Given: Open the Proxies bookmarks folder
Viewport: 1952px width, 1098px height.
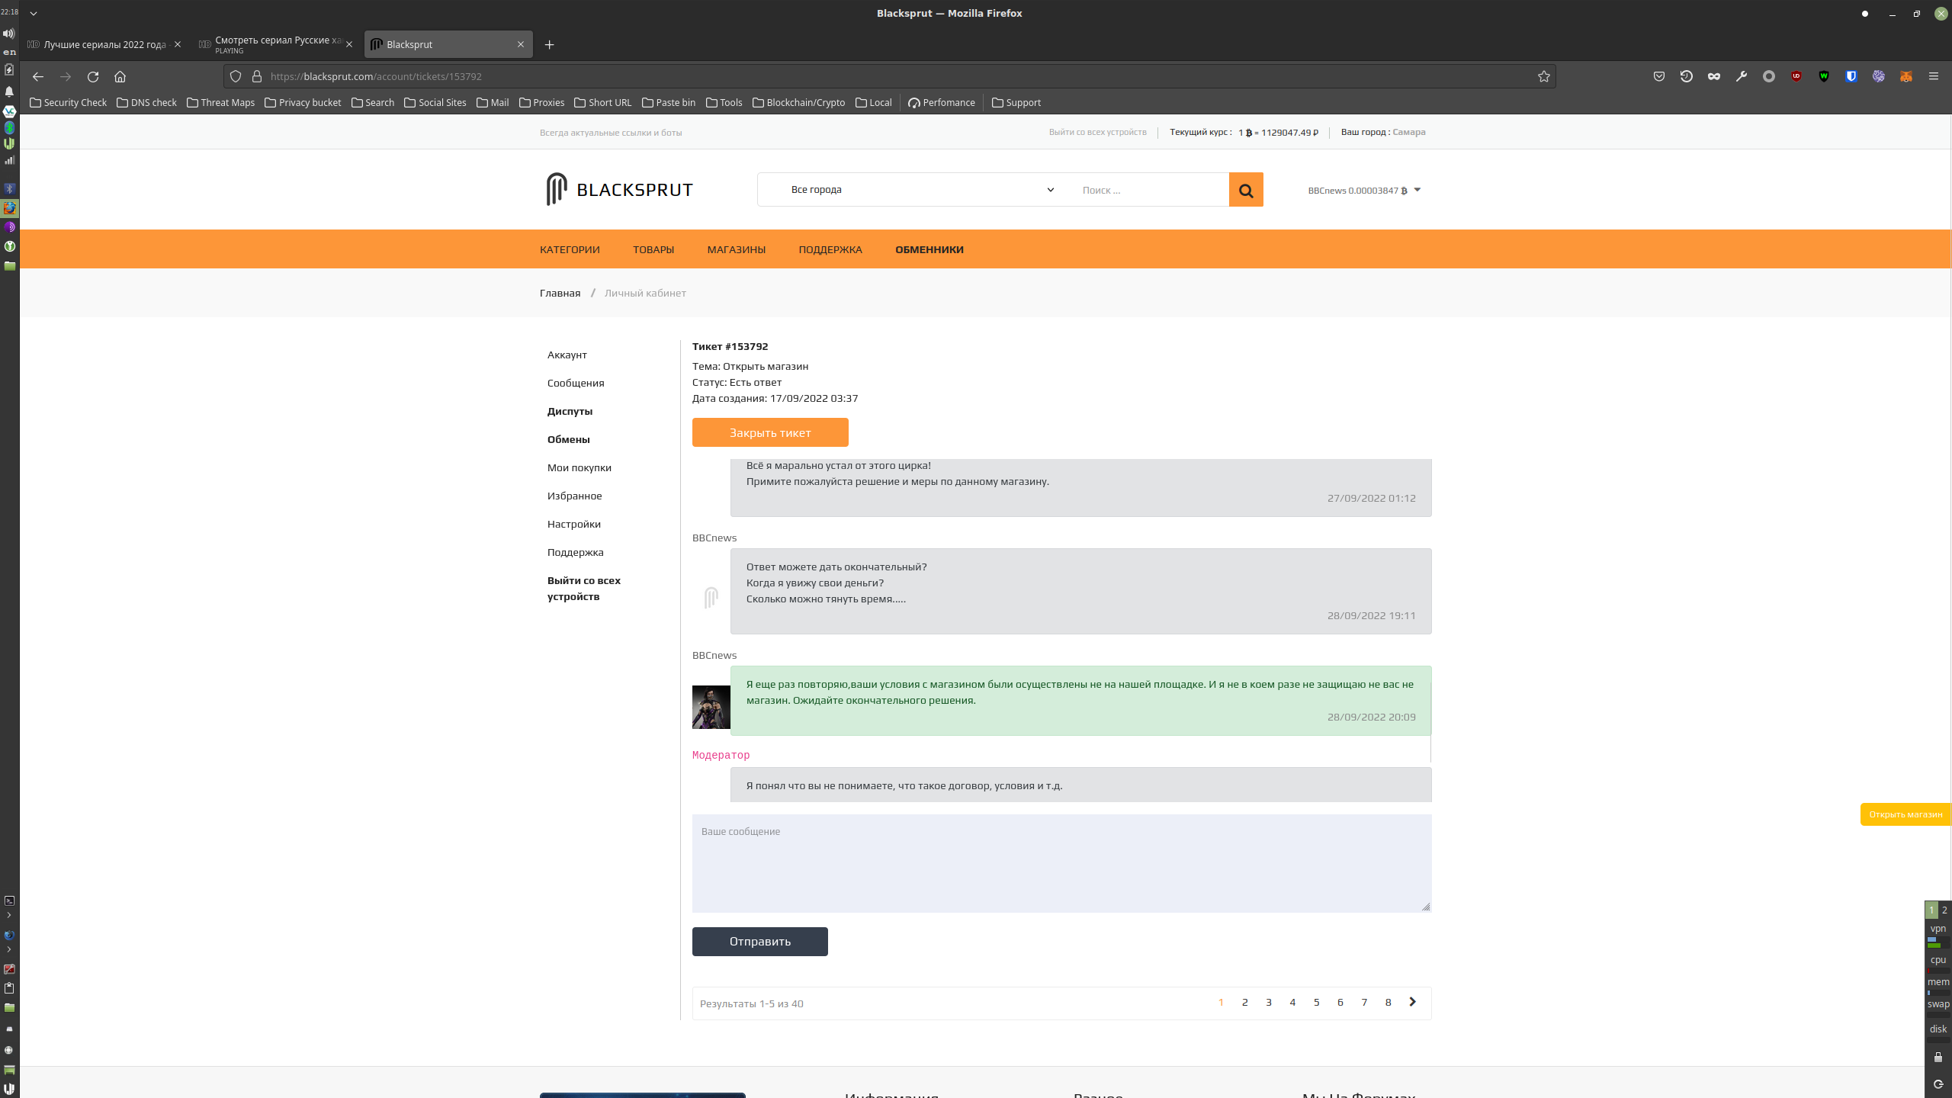Looking at the screenshot, I should [541, 103].
